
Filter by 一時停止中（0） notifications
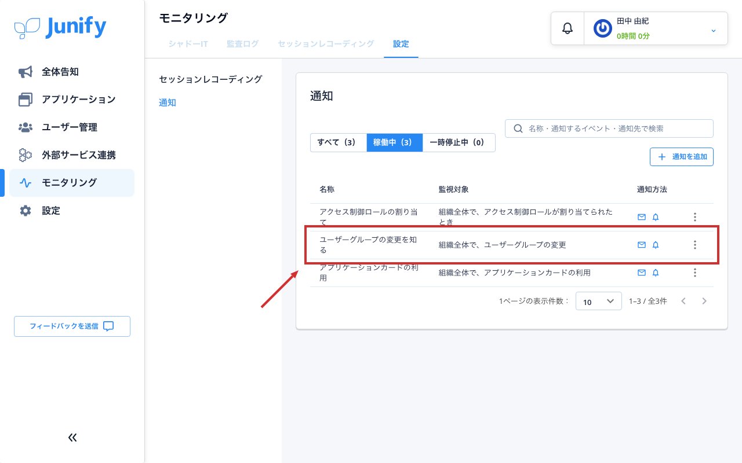click(459, 142)
